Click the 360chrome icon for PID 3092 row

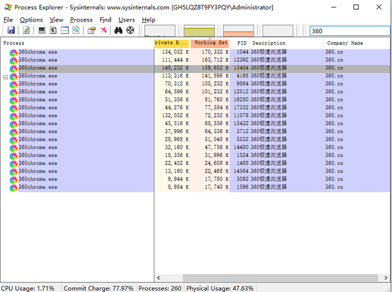13,180
